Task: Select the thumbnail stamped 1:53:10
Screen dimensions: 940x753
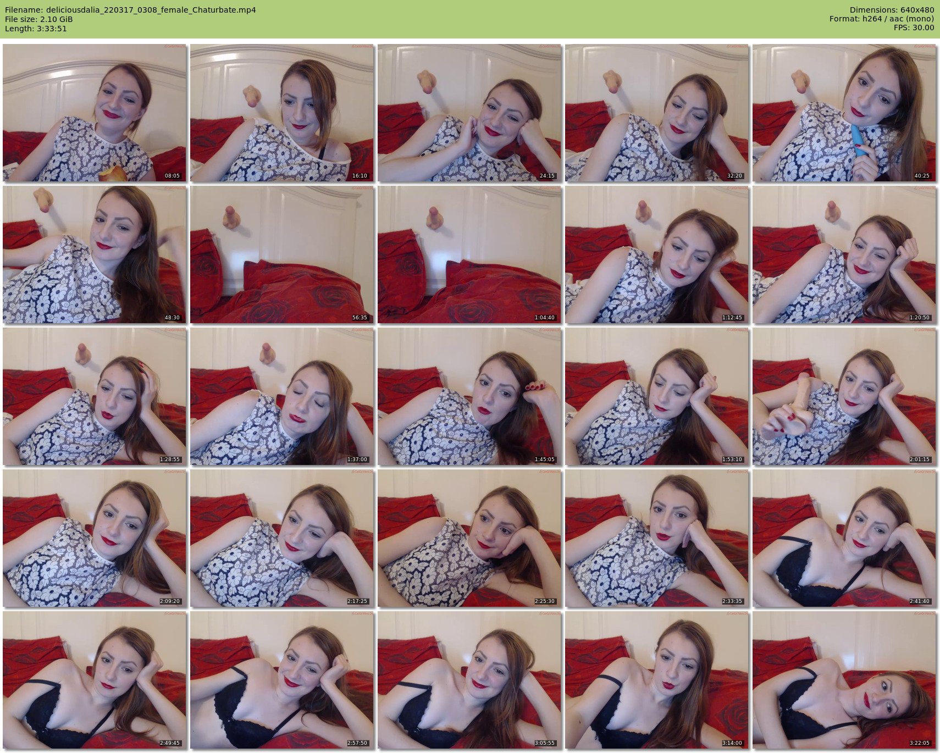Action: [657, 396]
